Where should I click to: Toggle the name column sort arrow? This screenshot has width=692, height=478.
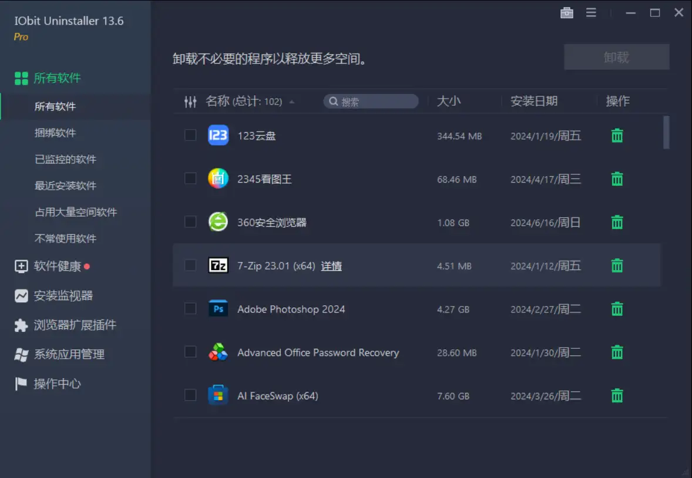point(292,102)
